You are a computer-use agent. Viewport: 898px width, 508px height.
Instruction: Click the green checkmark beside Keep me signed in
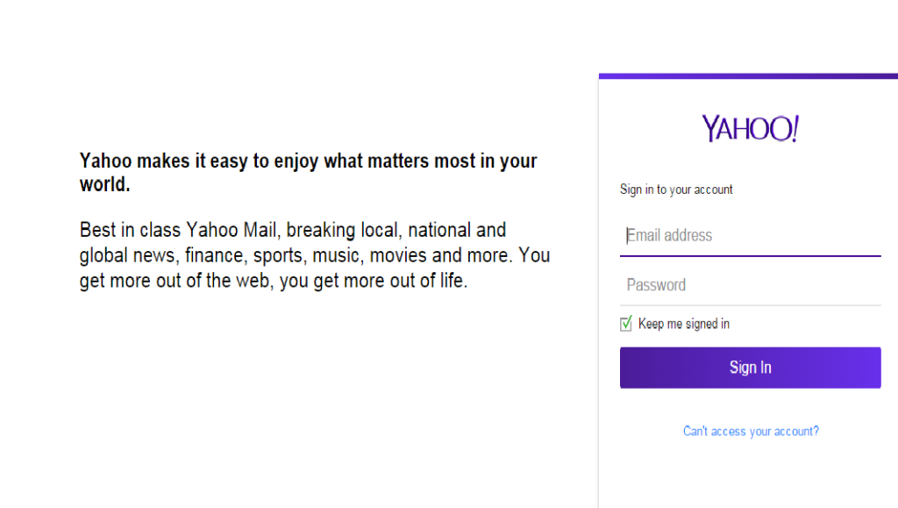click(626, 324)
